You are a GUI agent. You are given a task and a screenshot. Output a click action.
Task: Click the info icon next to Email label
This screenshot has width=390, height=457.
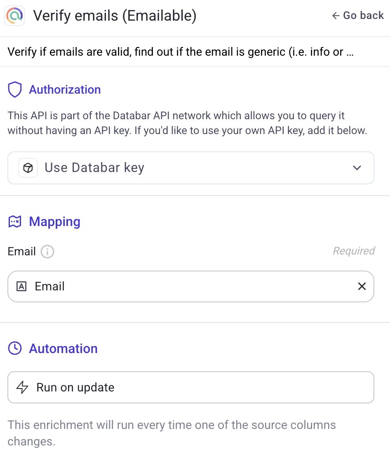(x=47, y=252)
